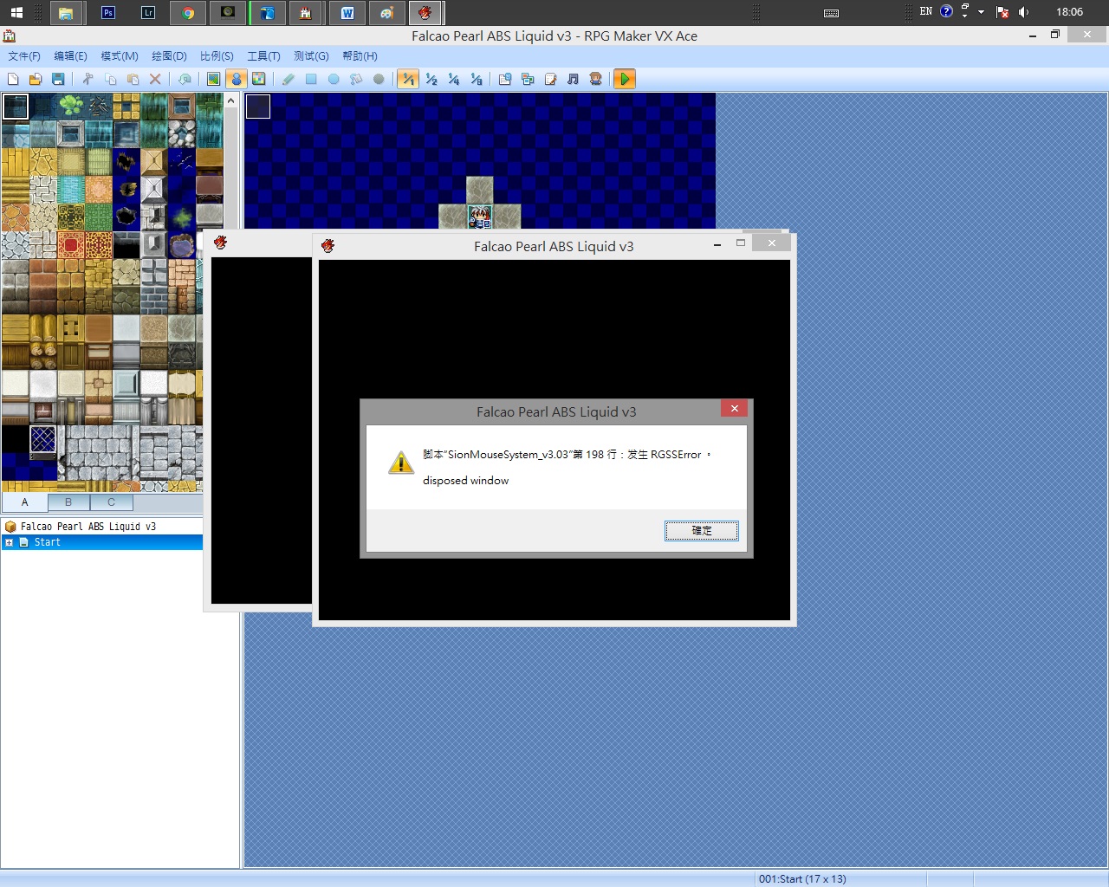The height and width of the screenshot is (887, 1109).
Task: Select the Falcao Pearl ABS Liquid v3 project root
Action: 88,527
